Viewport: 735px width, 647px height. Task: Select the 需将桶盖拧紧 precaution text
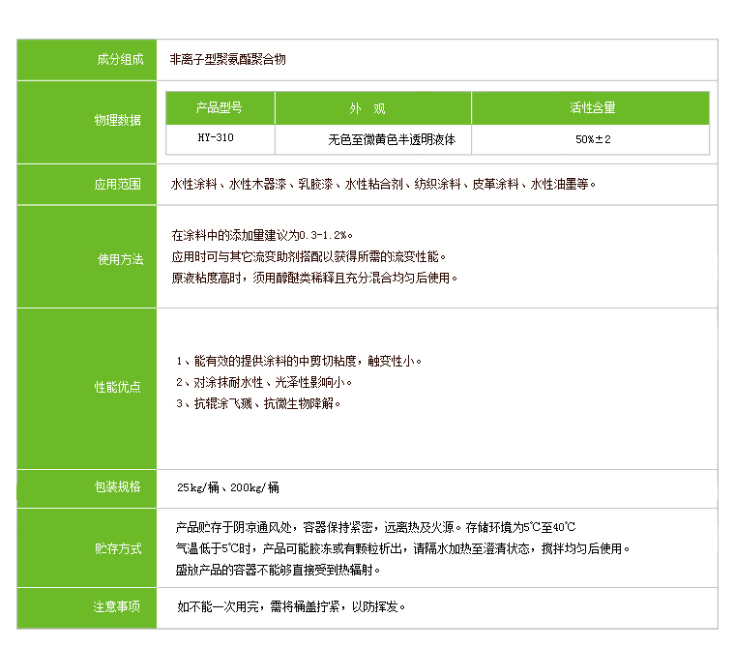point(292,607)
